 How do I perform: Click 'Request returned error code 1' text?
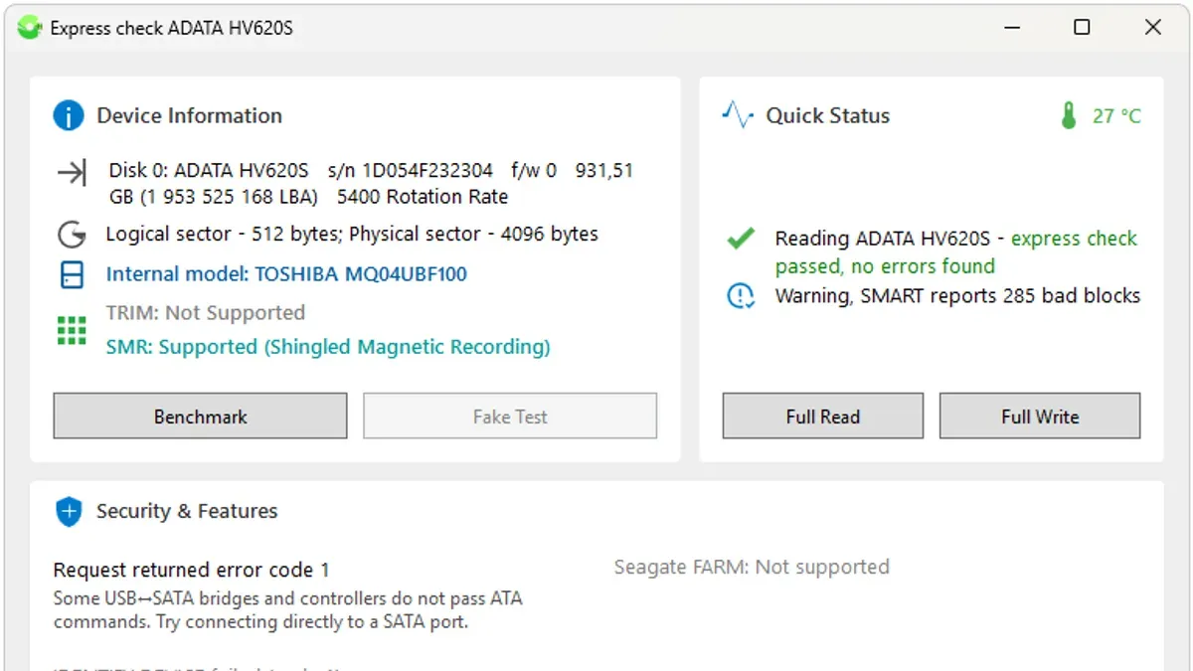(x=191, y=570)
